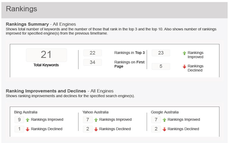Click Google Australia's improved count 7
229x143 pixels.
(156, 120)
